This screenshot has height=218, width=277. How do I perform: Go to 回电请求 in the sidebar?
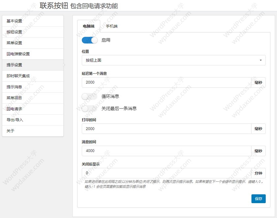[33, 109]
